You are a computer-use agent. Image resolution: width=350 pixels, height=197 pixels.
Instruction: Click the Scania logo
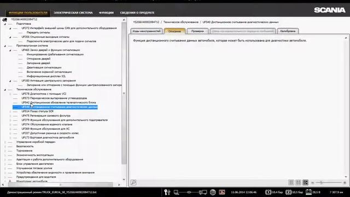pyautogui.click(x=330, y=10)
